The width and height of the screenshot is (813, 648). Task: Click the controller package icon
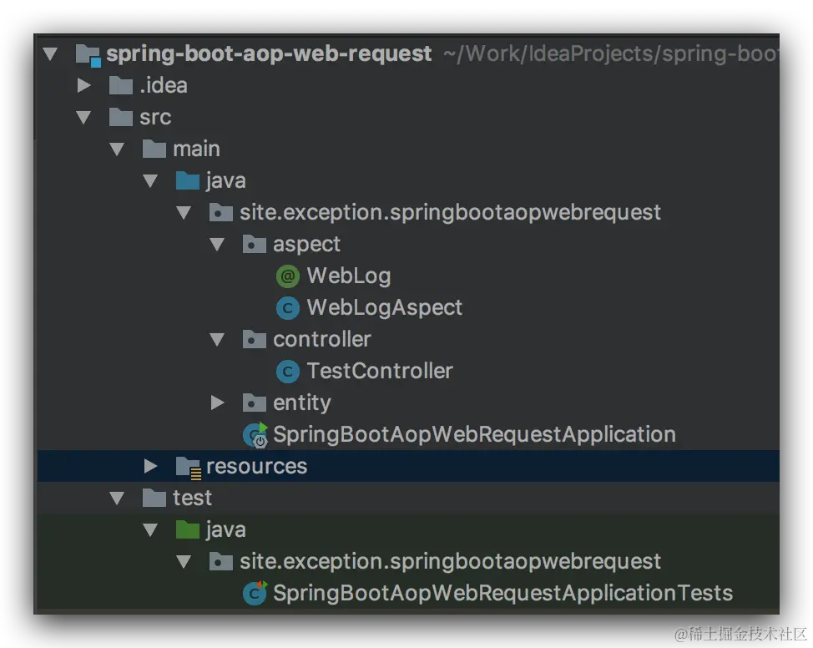tap(254, 339)
